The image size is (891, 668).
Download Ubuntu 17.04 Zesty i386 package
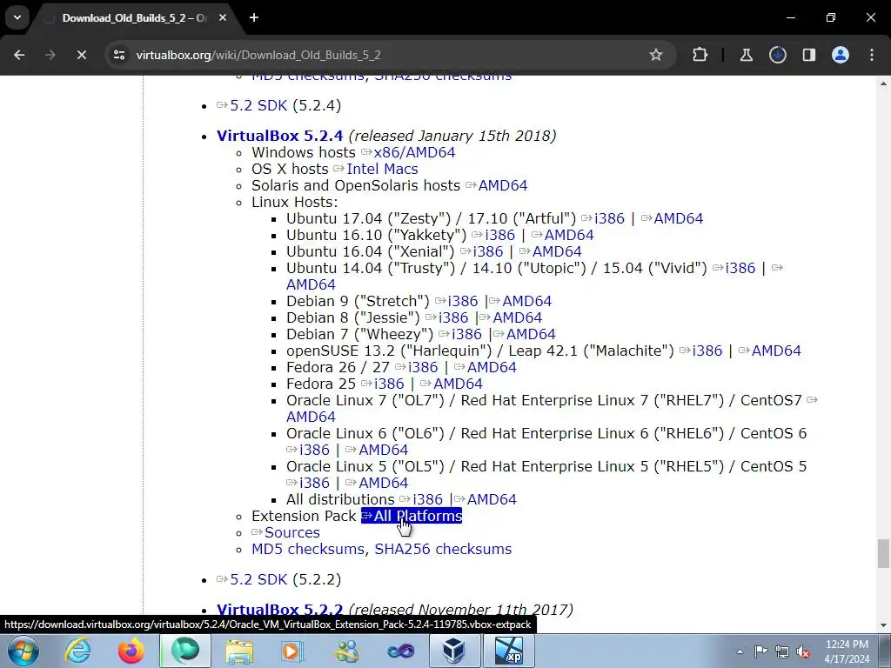point(609,218)
